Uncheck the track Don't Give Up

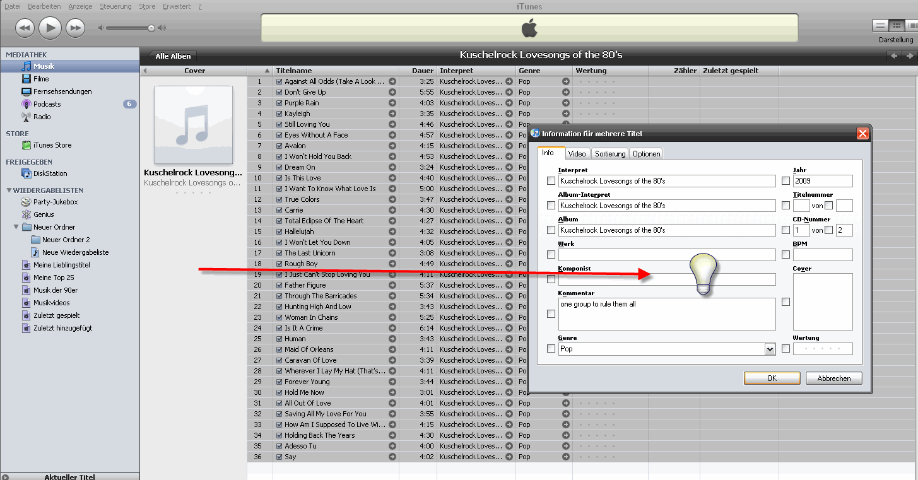280,92
